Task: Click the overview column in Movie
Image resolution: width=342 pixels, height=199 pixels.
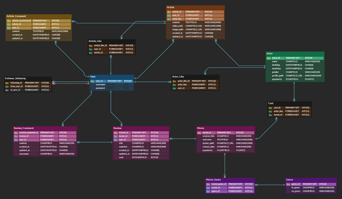Action: (207, 140)
